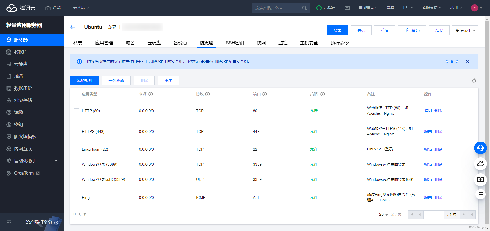Check the HTTPS (443) rule checkbox
This screenshot has width=490, height=231.
(76, 132)
